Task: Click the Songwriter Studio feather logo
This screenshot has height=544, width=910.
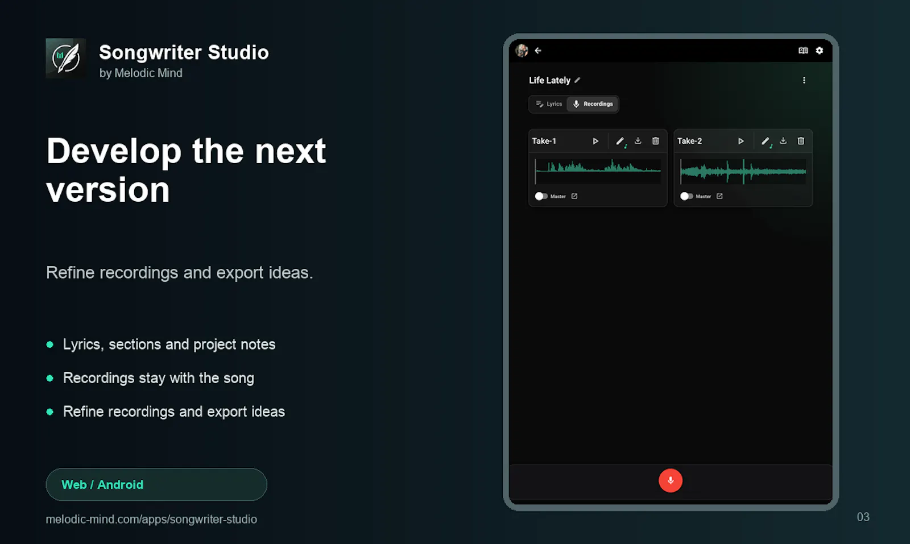Action: 66,59
